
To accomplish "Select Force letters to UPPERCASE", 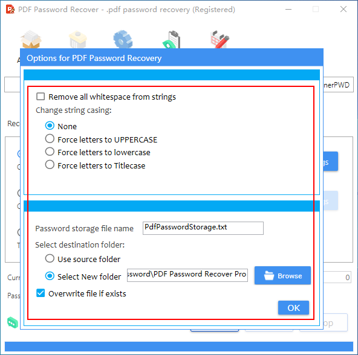I will coord(50,139).
